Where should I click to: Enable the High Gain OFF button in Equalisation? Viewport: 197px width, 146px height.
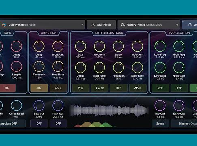pyautogui.click(x=179, y=88)
